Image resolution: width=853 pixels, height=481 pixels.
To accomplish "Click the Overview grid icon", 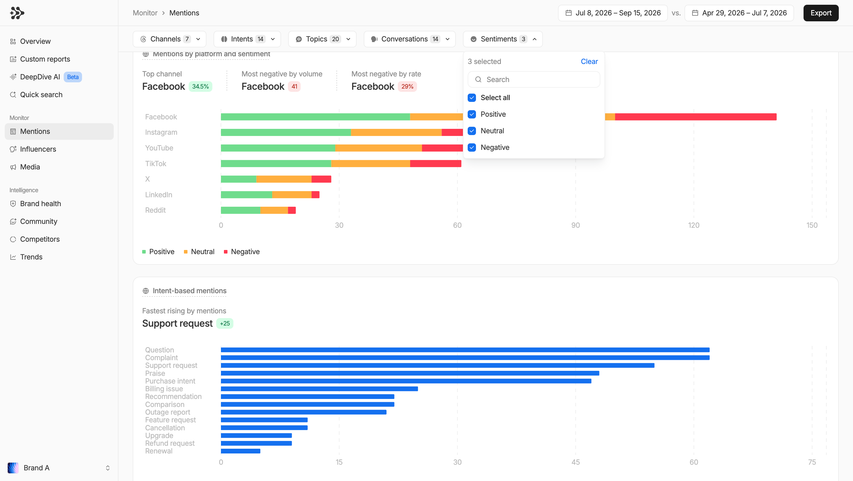I will 13,41.
